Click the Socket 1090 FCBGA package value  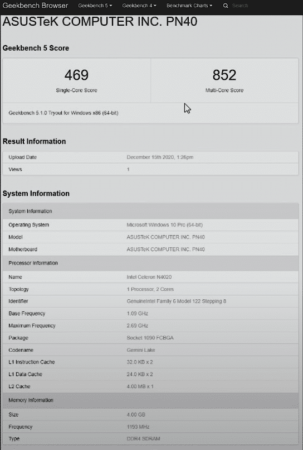[150, 338]
